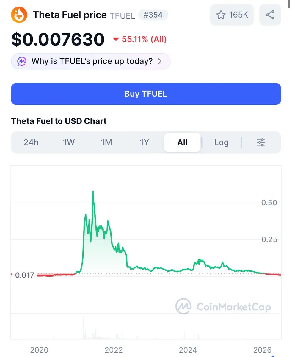Switch chart to 1Y range
Image resolution: width=292 pixels, height=357 pixels.
144,143
